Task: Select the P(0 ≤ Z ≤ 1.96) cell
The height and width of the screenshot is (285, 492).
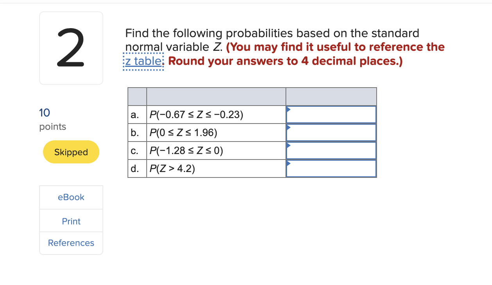Action: [216, 132]
